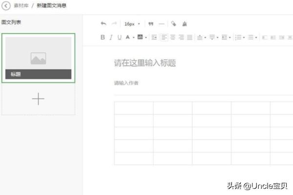The image size is (293, 195).
Task: Click the 新建图文消息 breadcrumb text
Action: pyautogui.click(x=51, y=5)
